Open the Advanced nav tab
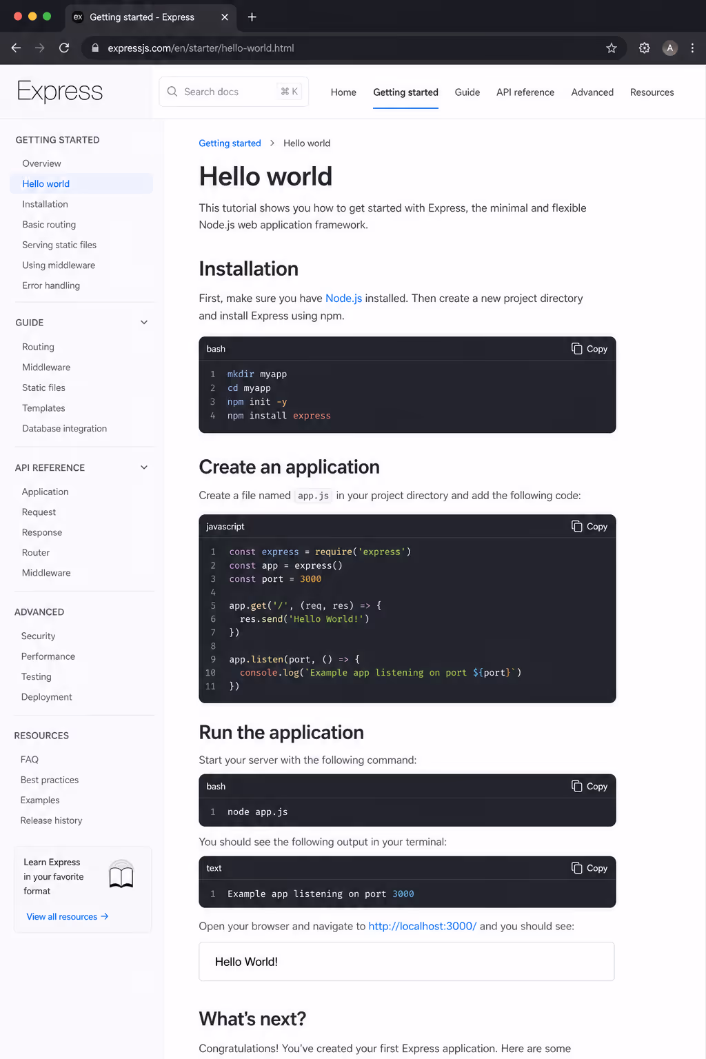 pyautogui.click(x=592, y=92)
